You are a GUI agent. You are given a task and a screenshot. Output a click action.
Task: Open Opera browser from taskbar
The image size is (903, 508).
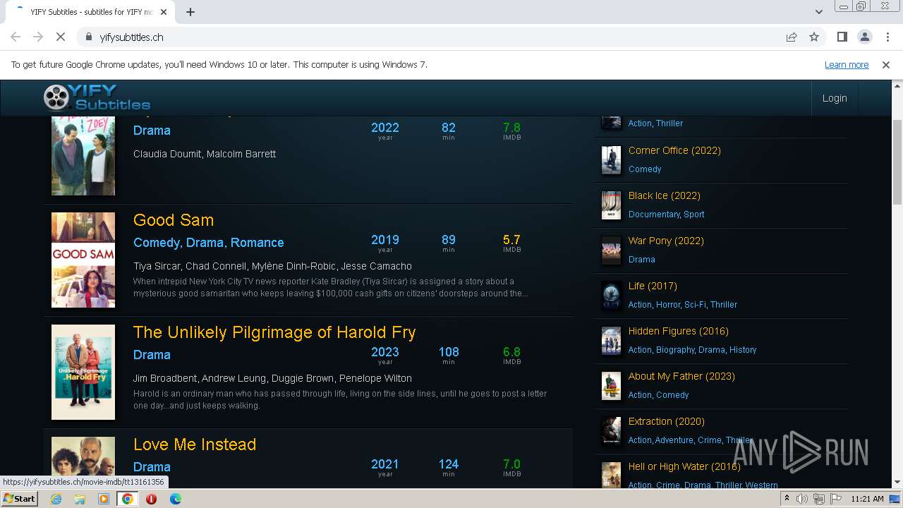[x=151, y=499]
